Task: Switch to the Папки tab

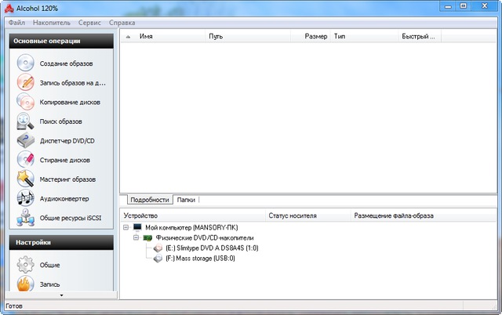Action: (186, 200)
